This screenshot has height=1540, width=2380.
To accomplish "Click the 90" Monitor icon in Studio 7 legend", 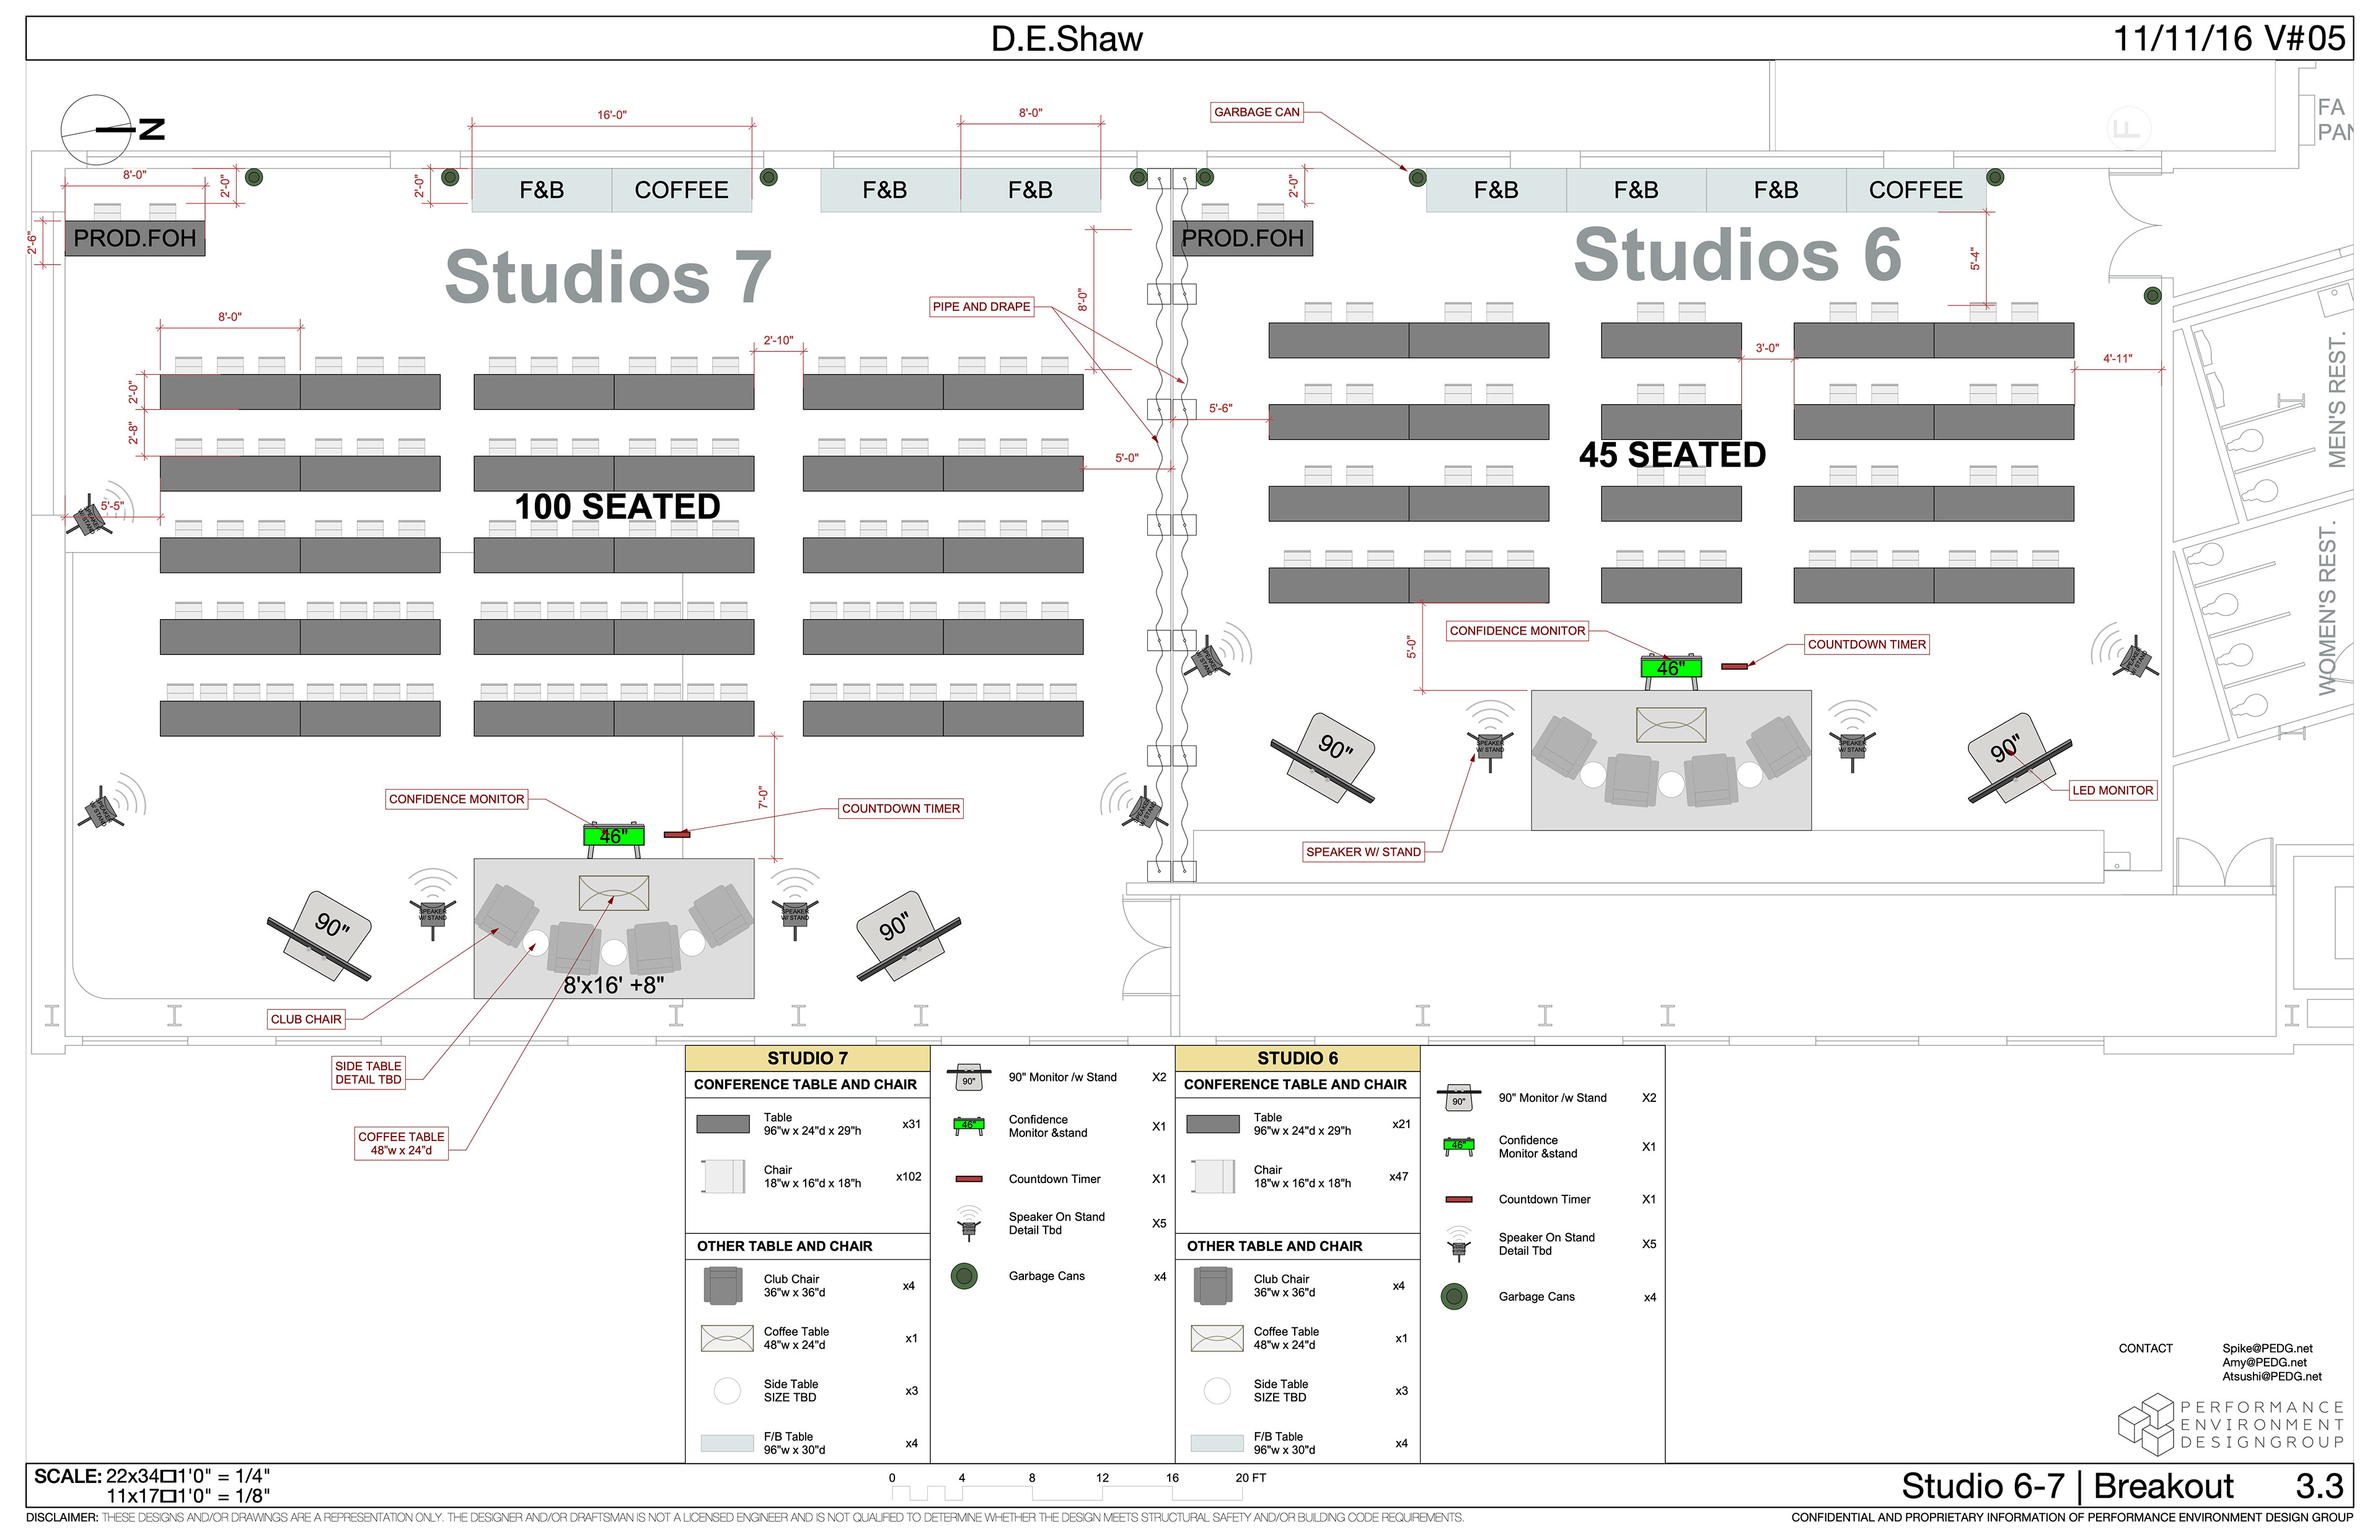I will (x=968, y=1077).
